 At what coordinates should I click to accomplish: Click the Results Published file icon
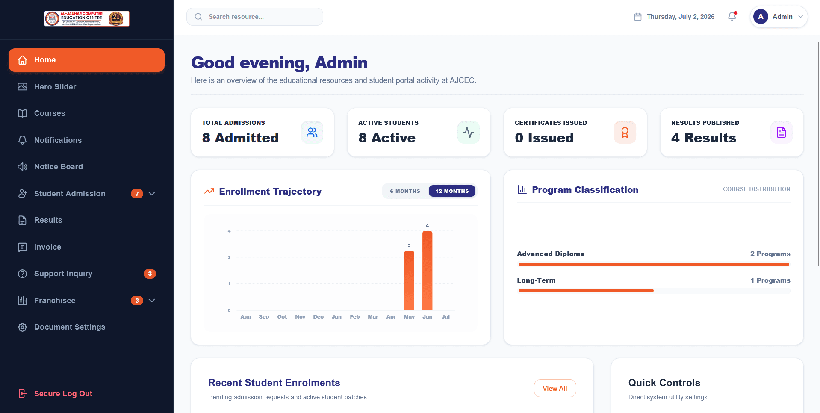(x=782, y=133)
